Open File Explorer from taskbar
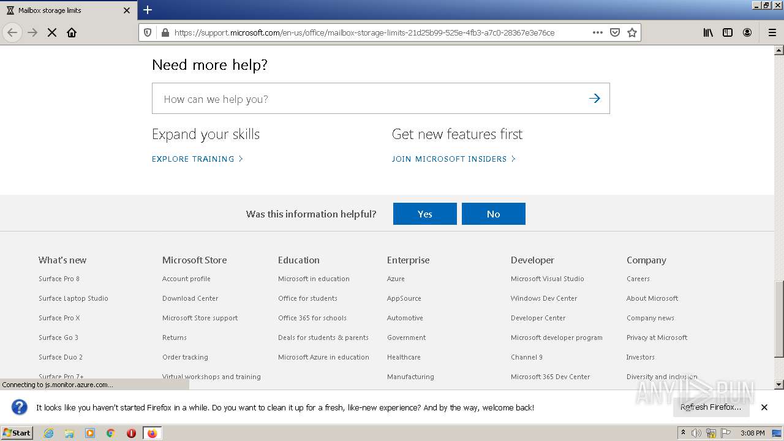Screen dimensions: 784x441 point(69,433)
